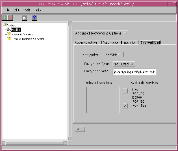Viewport: 178px width, 151px height.
Task: Switch to the Authentication tab
Action: [x=87, y=43]
